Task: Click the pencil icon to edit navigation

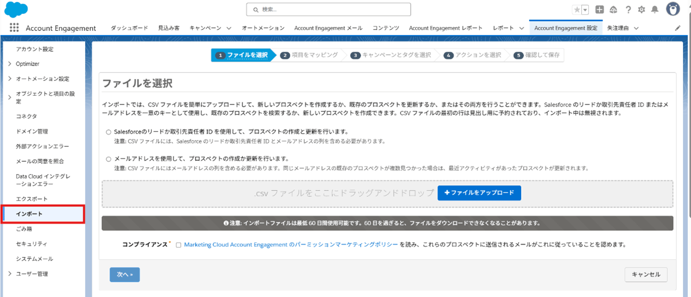Action: (678, 28)
